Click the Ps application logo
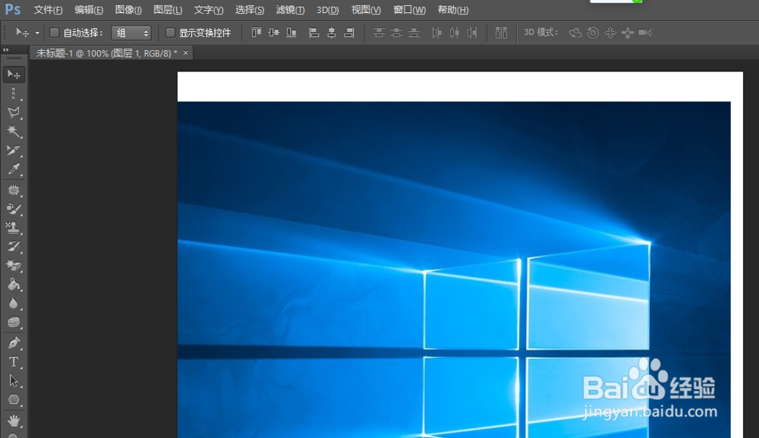Screen dimensions: 759x438 tap(13, 10)
